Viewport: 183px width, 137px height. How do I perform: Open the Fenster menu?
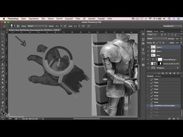pyautogui.click(x=101, y=19)
